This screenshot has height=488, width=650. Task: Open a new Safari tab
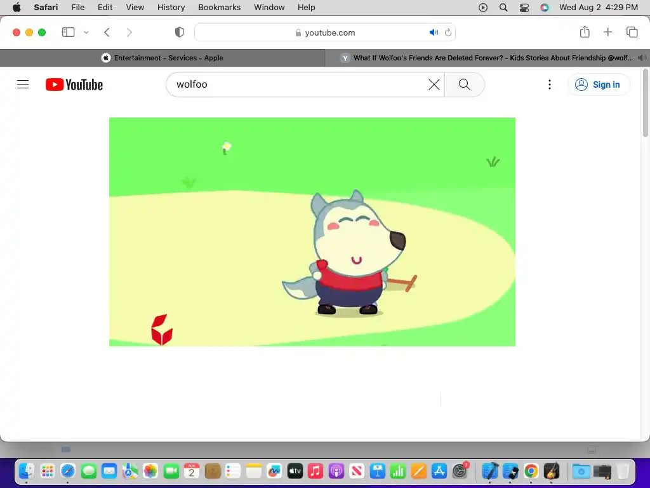coord(607,32)
